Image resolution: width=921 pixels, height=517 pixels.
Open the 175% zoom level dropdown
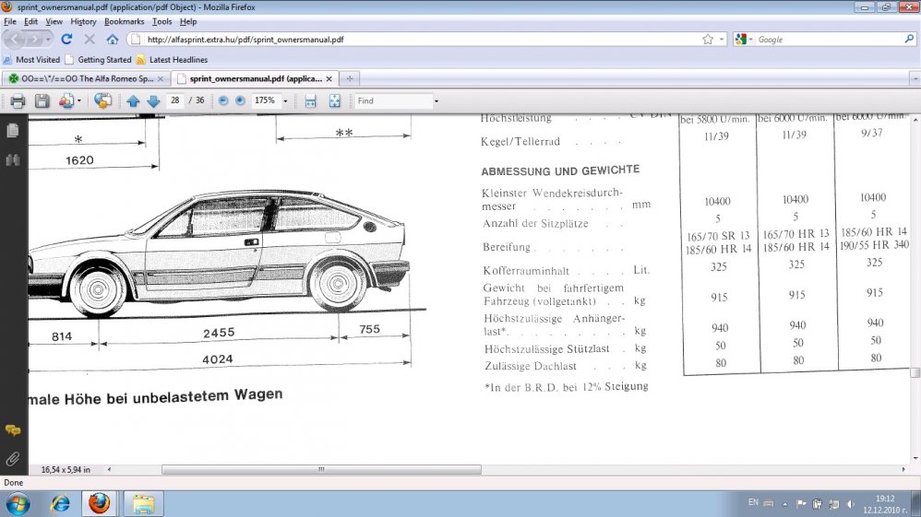[x=285, y=100]
